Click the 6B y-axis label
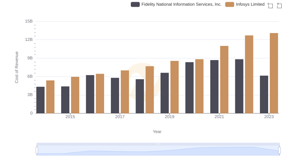The width and height of the screenshot is (286, 164). [30, 76]
